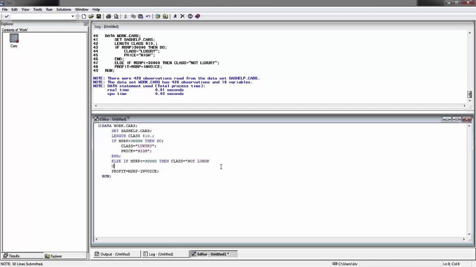Click log line 40 DATA WORK.CARS;
Image resolution: width=476 pixels, height=267 pixels.
117,36
